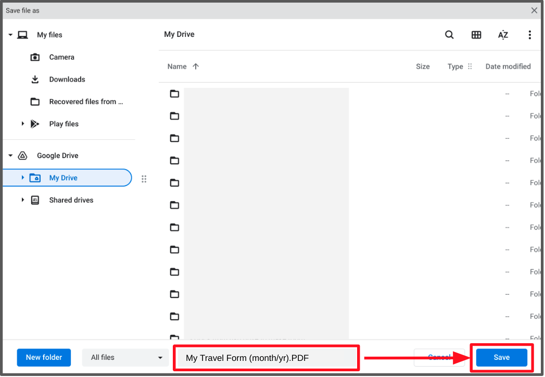
Task: Click the Size column header
Action: (423, 67)
